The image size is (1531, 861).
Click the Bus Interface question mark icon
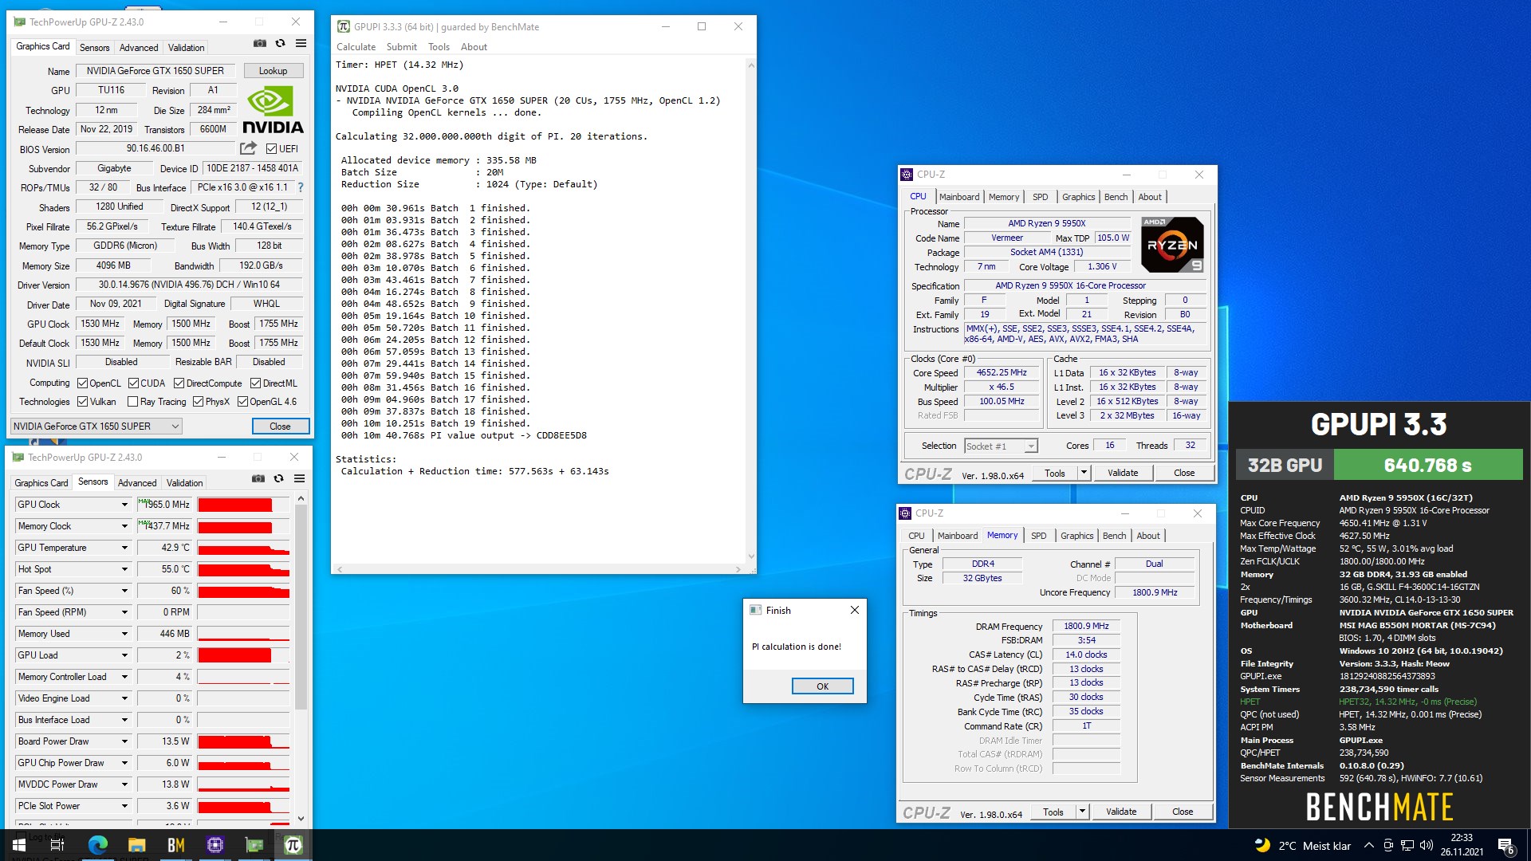301,187
